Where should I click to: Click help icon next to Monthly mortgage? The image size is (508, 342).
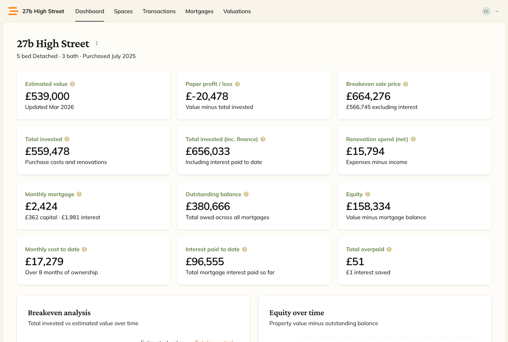click(79, 194)
